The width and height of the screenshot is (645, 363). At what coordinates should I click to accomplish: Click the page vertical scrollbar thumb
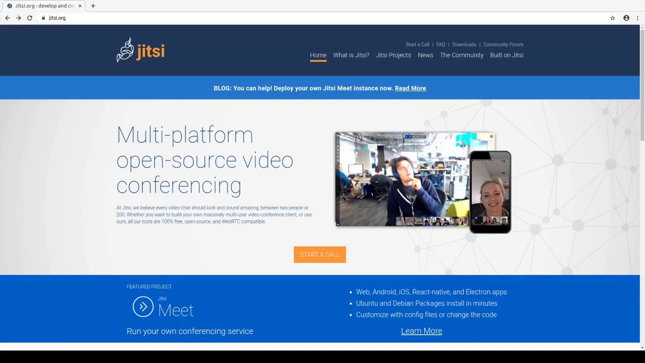642,86
